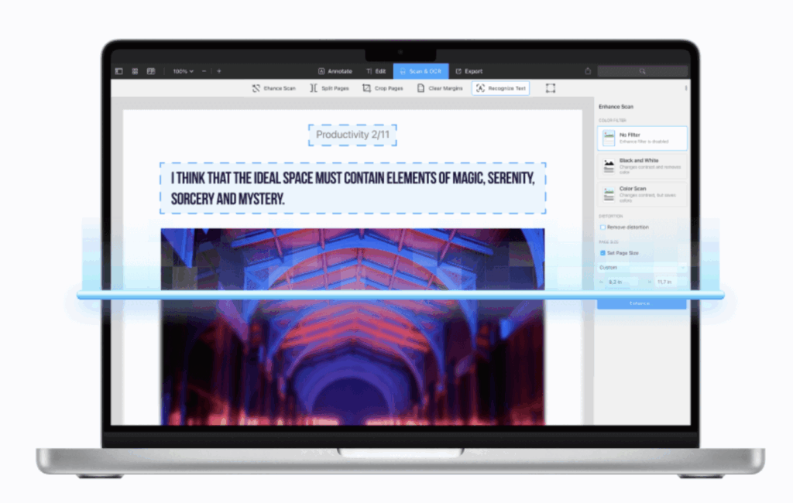The height and width of the screenshot is (503, 793).
Task: Click the Recognize Text button
Action: [x=501, y=88]
